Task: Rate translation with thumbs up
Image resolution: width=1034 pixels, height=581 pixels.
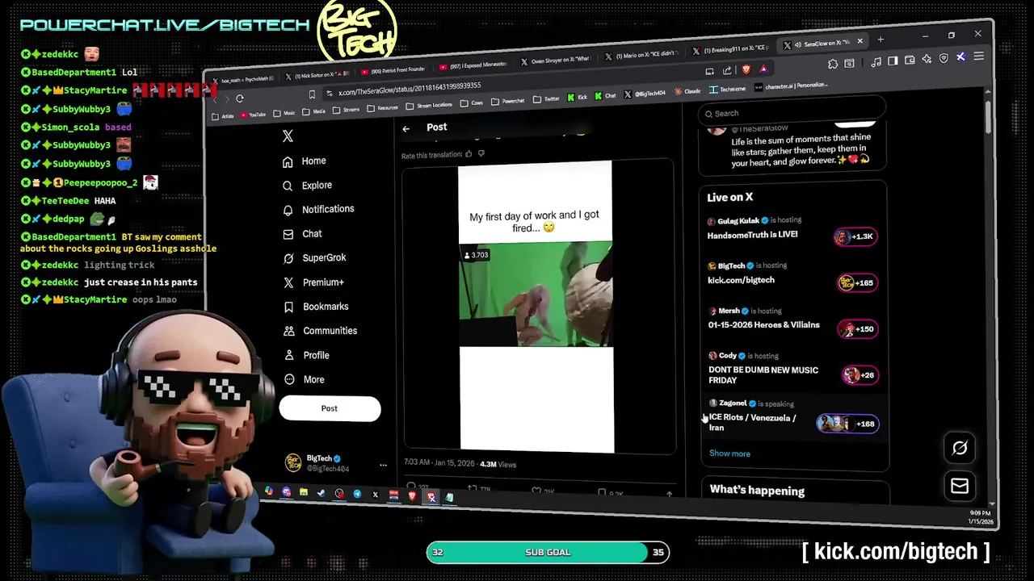Action: coord(469,154)
